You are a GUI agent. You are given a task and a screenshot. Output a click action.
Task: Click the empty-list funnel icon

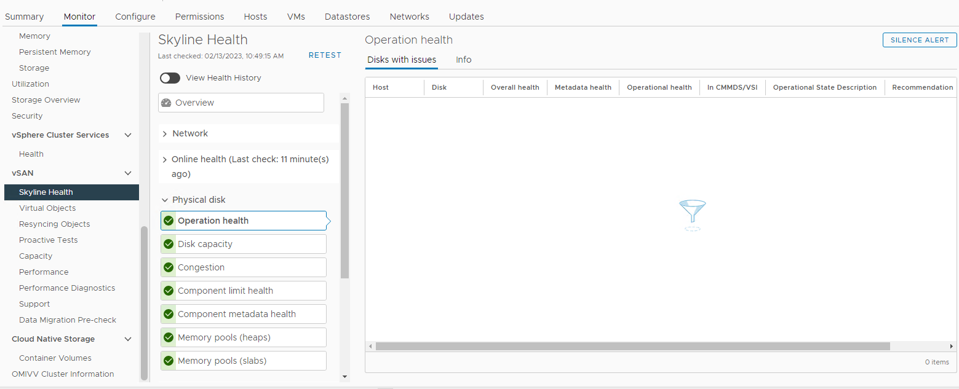693,214
